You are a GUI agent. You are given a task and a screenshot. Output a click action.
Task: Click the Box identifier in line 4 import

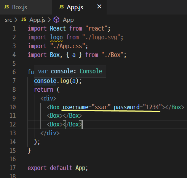(x=54, y=55)
